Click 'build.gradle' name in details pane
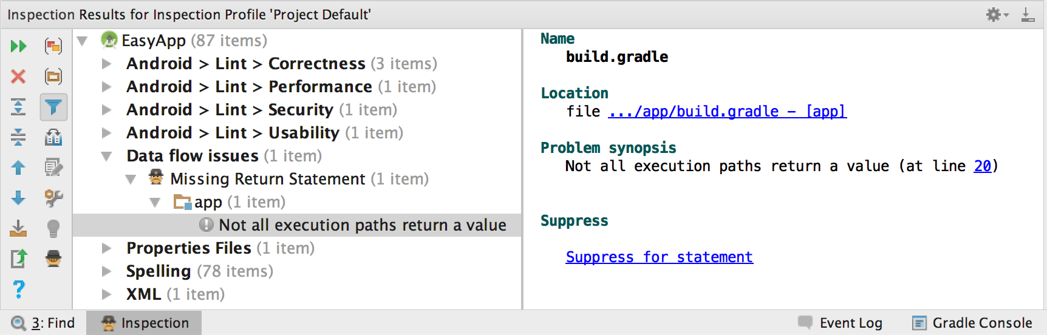Viewport: 1047px width, 335px height. pos(617,57)
